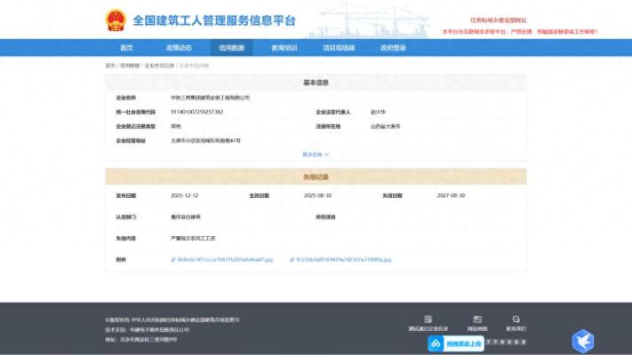Select the 信用数据 navigation tab

point(231,48)
